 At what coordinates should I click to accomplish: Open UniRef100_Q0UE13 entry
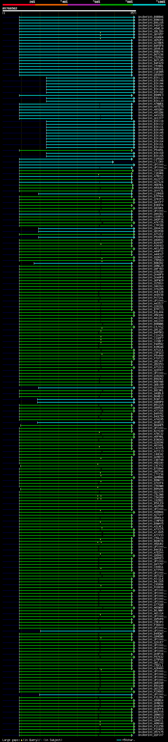151,422
